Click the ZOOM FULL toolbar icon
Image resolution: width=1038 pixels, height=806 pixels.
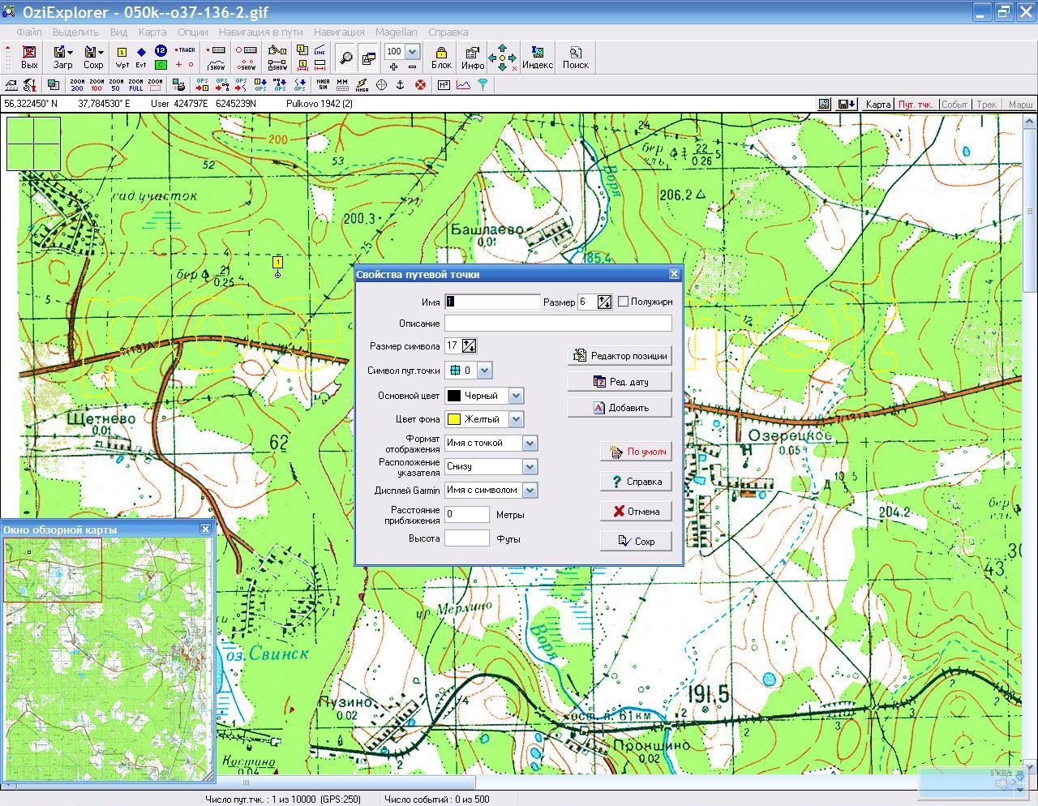click(x=135, y=84)
